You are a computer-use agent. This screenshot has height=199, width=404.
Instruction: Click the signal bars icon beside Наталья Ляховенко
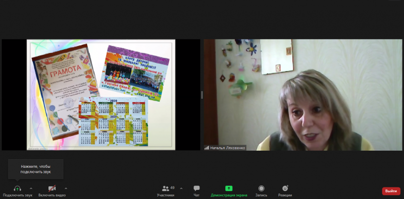tap(207, 148)
